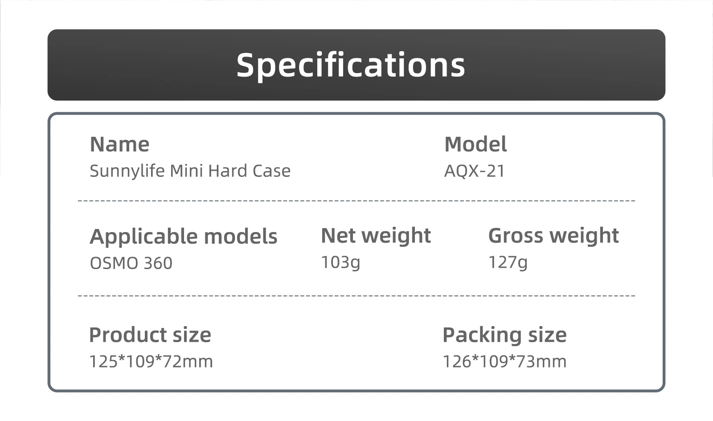Click the Gross weight label
This screenshot has height=421, width=713.
[x=553, y=236]
